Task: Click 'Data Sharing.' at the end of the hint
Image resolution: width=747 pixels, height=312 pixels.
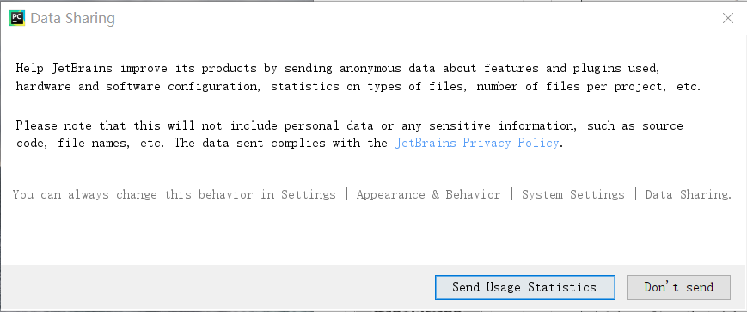Action: point(688,194)
